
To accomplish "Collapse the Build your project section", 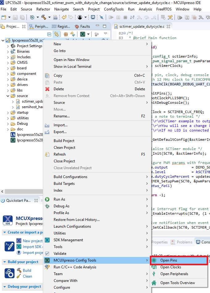I will coord(5,262).
